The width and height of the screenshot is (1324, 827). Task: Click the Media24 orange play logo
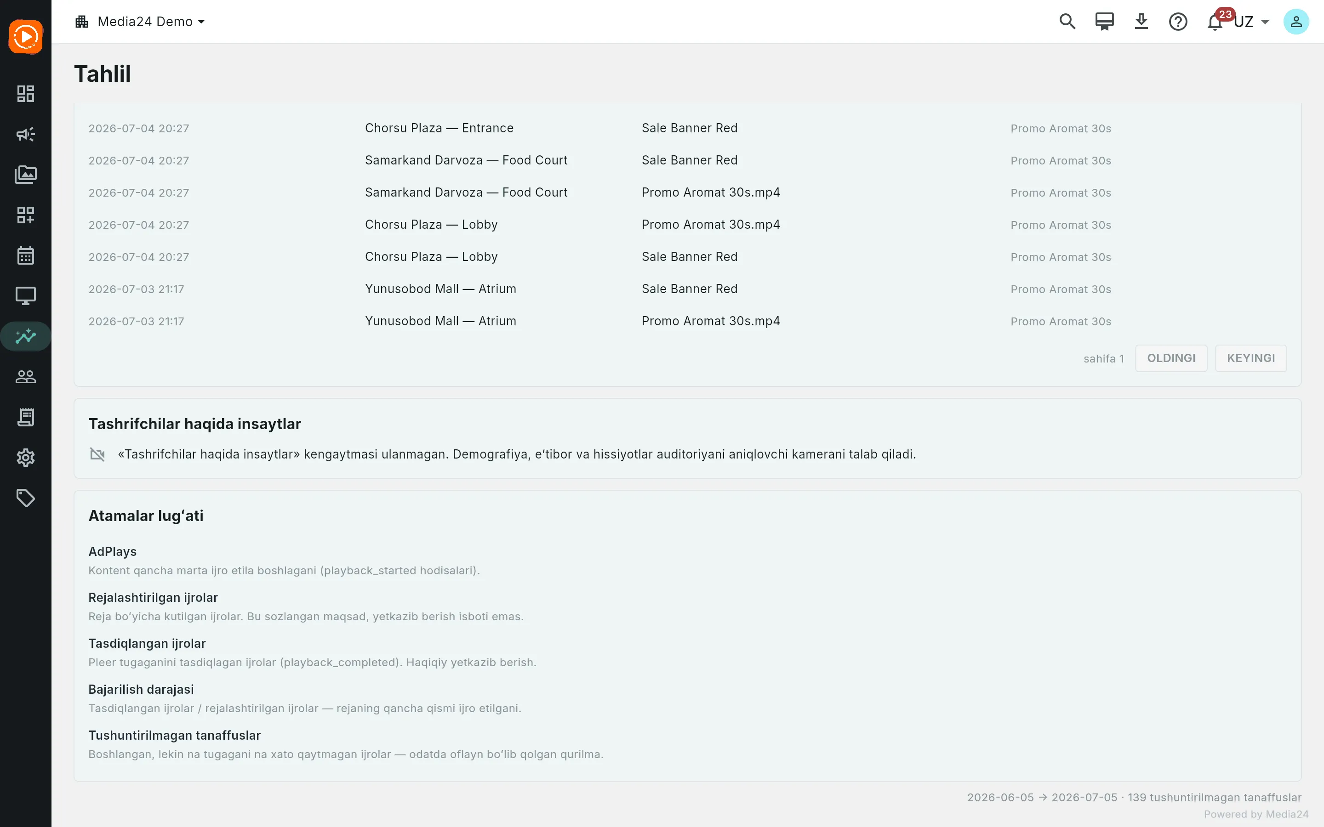(x=26, y=37)
